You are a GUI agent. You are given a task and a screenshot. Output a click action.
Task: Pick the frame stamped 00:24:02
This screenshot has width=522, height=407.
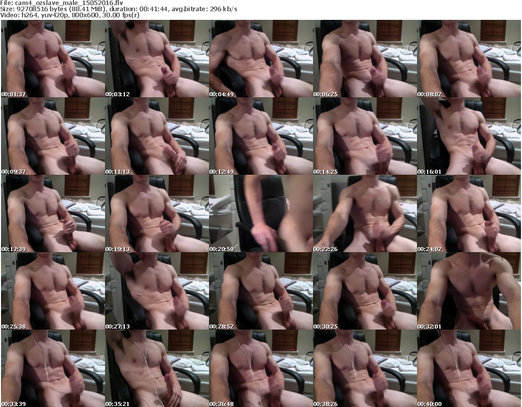[469, 213]
